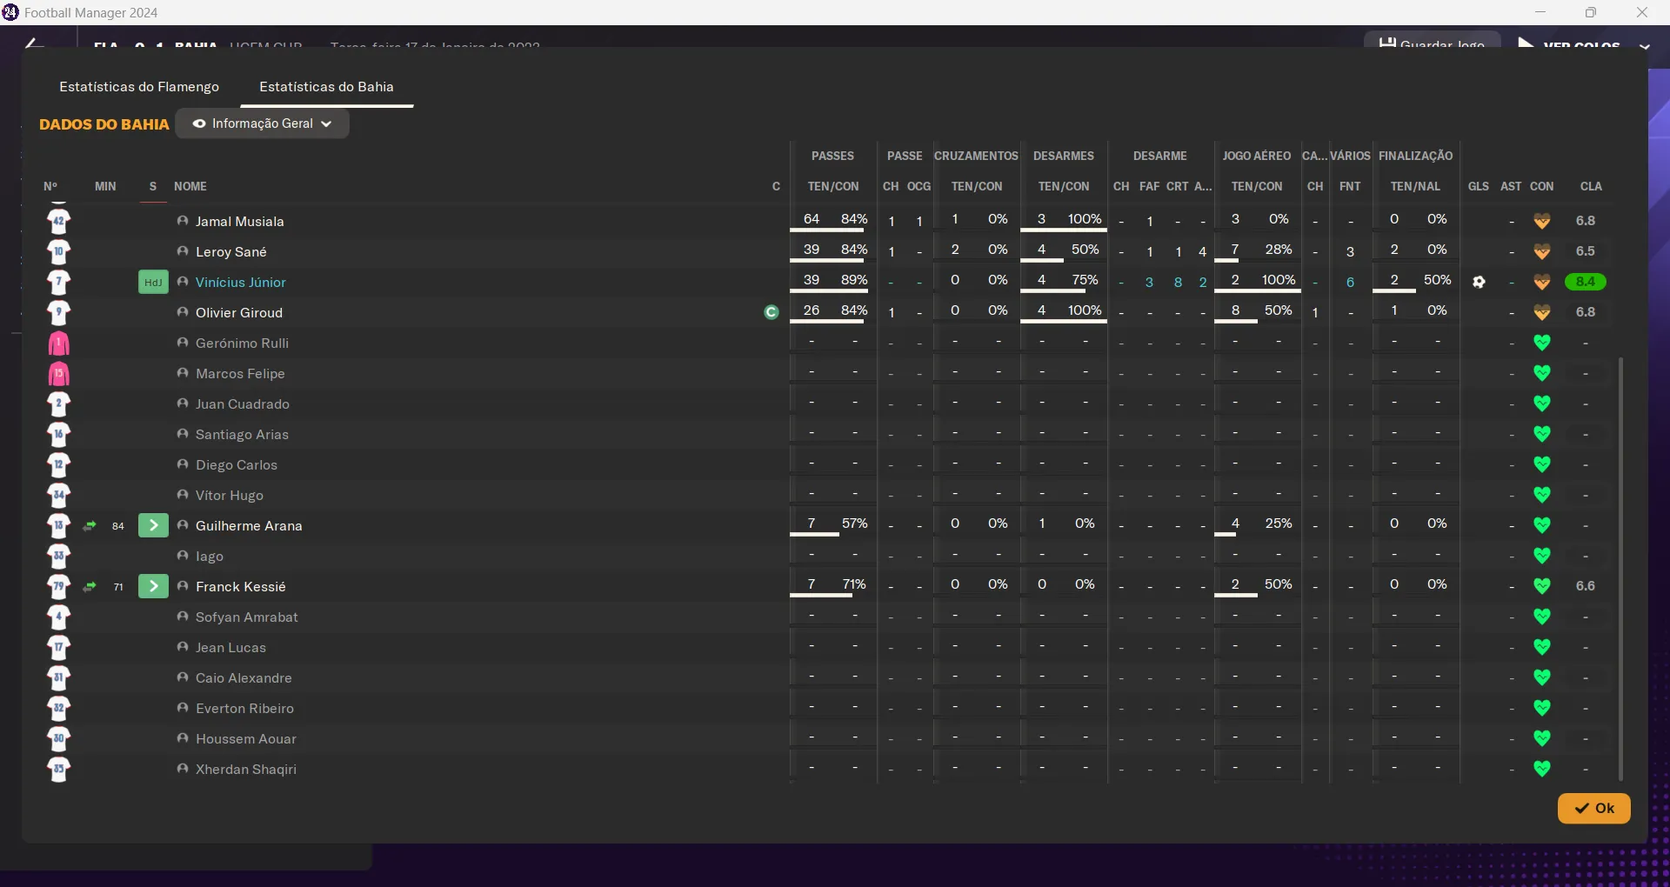Image resolution: width=1670 pixels, height=887 pixels.
Task: Click the info icon beside Vitor Hugo
Action: (x=183, y=495)
